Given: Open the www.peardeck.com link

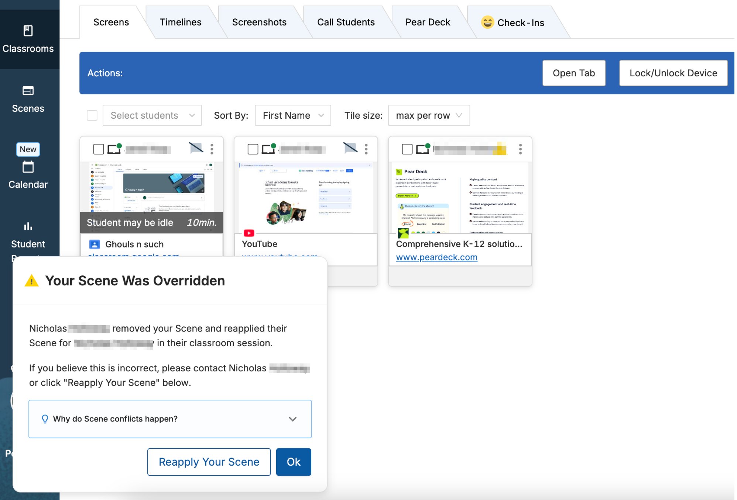Looking at the screenshot, I should coord(436,257).
